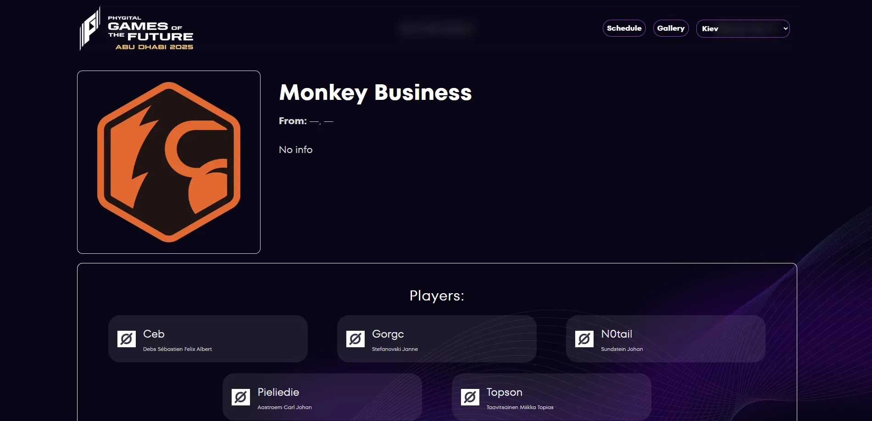Click the orange Monkey Business gorilla logo
This screenshot has width=872, height=421.
(168, 161)
